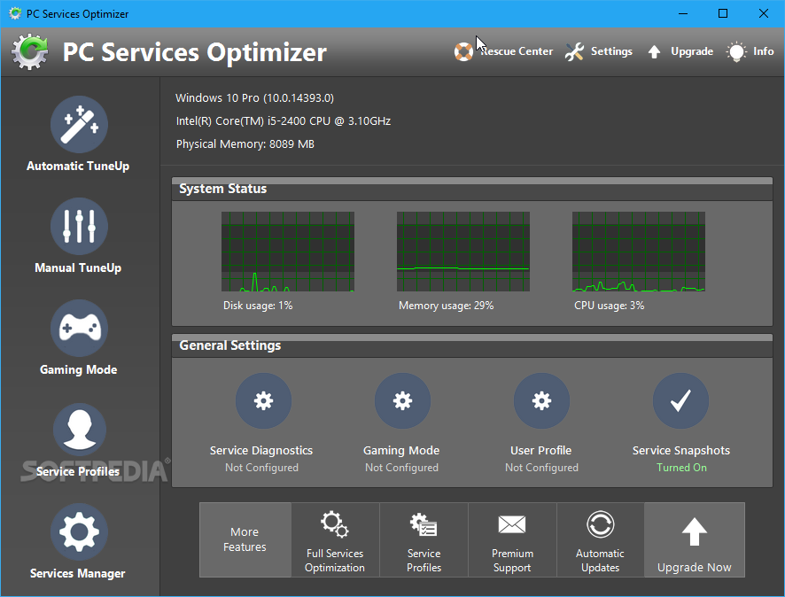Click the Disk usage graph
The width and height of the screenshot is (785, 597).
pos(288,252)
